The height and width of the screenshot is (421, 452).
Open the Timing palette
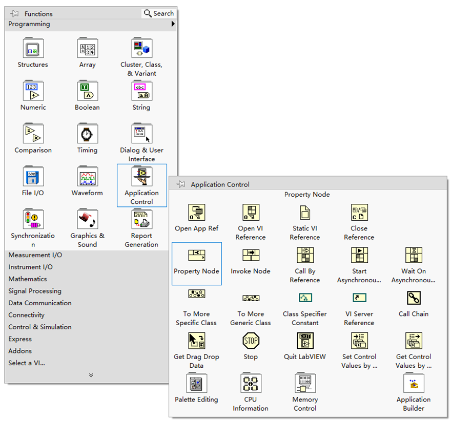(87, 134)
